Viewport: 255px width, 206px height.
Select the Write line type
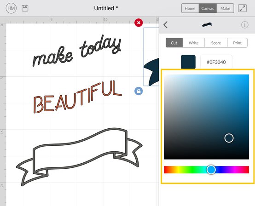(x=193, y=43)
